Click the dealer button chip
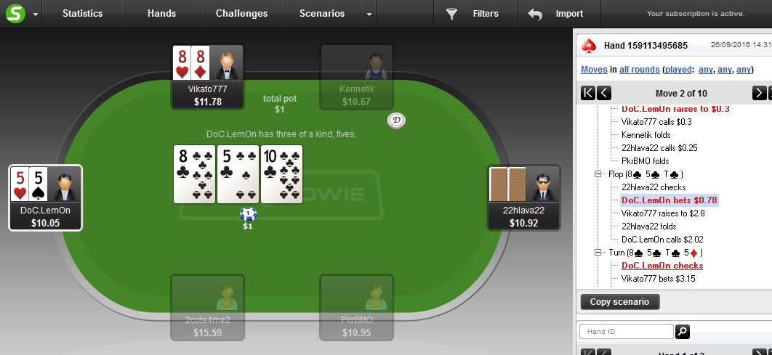Screen dimensions: 772x355 point(396,121)
